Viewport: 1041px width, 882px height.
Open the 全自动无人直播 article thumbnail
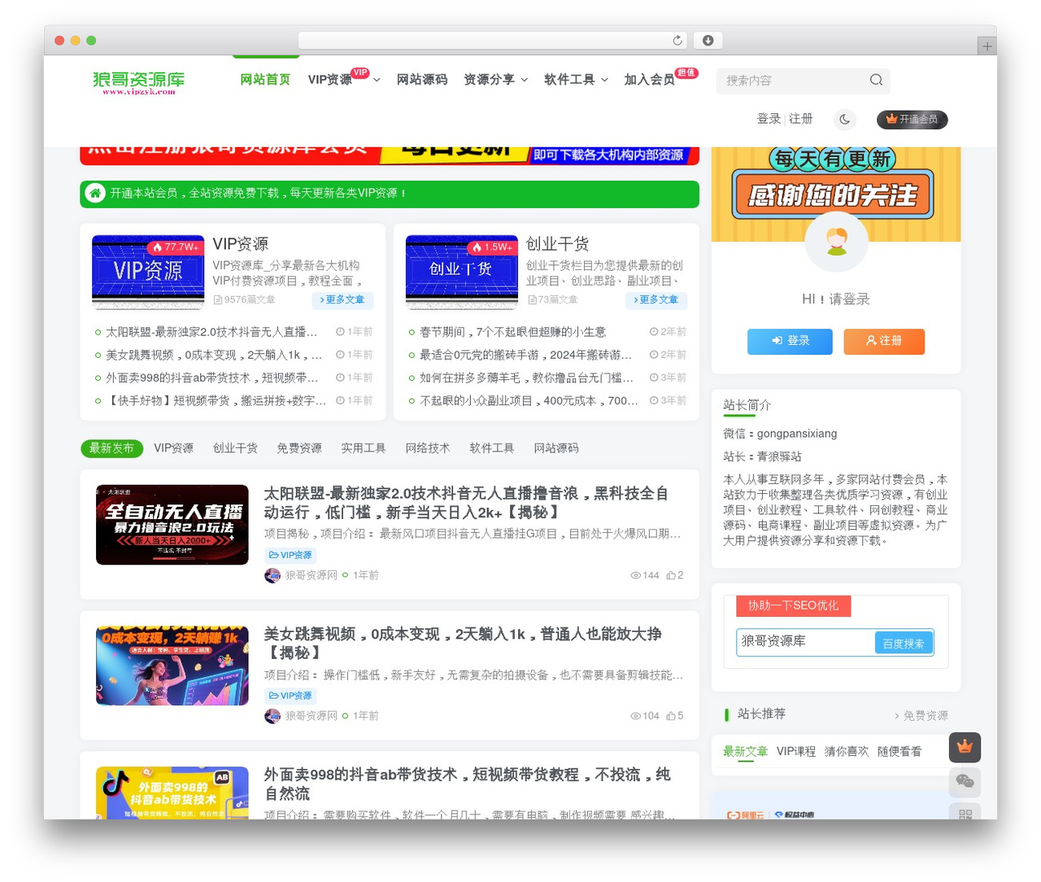click(x=172, y=525)
